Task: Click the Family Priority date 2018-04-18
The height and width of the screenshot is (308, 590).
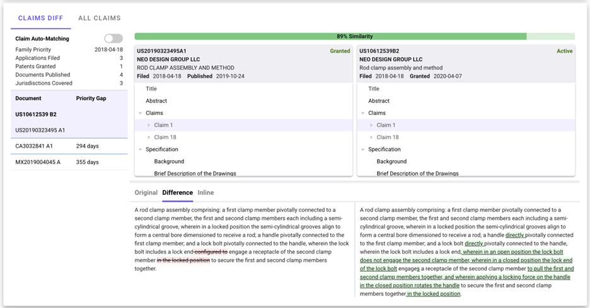Action: click(108, 50)
